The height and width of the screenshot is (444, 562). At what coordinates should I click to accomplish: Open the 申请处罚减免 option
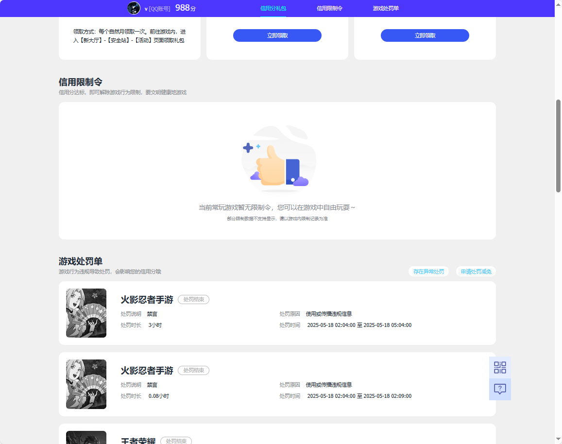[x=475, y=272]
